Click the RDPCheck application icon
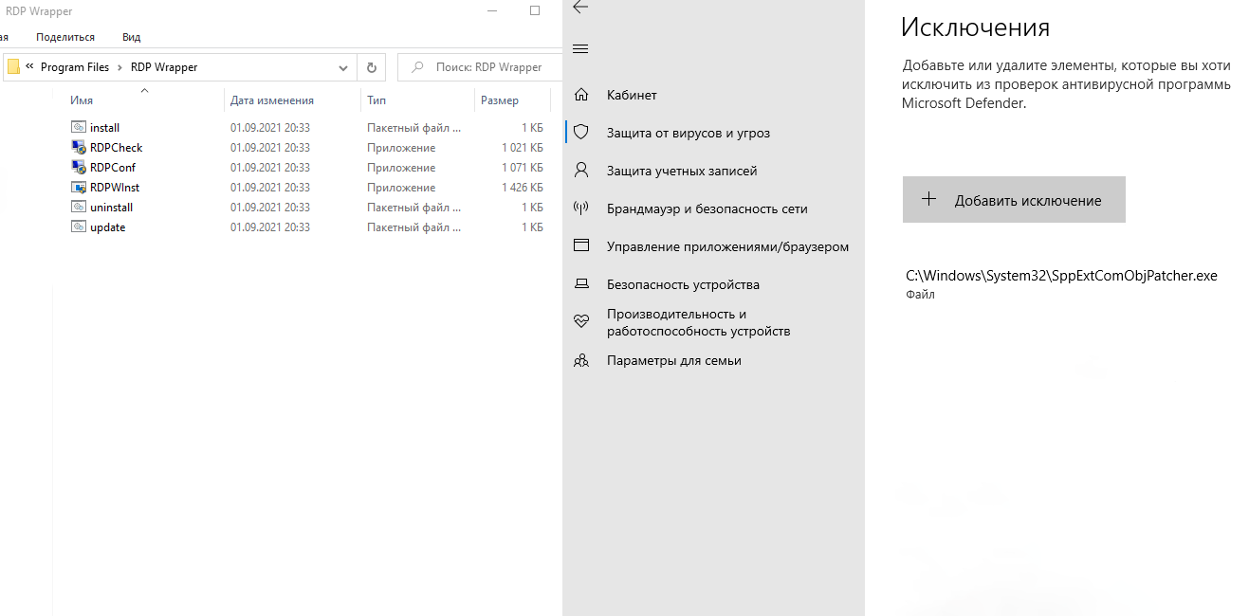Viewport: 1249px width, 616px height. [x=79, y=147]
